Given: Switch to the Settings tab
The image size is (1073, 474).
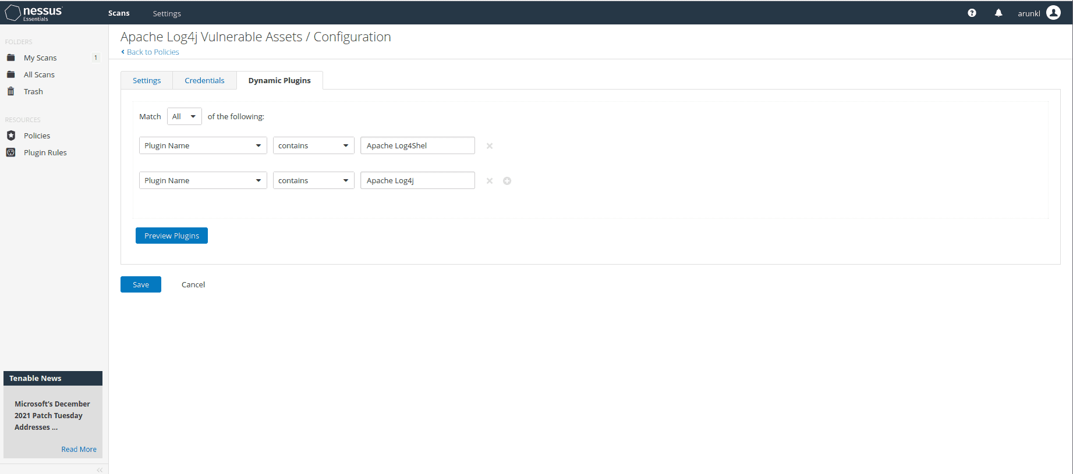Looking at the screenshot, I should click(x=147, y=80).
